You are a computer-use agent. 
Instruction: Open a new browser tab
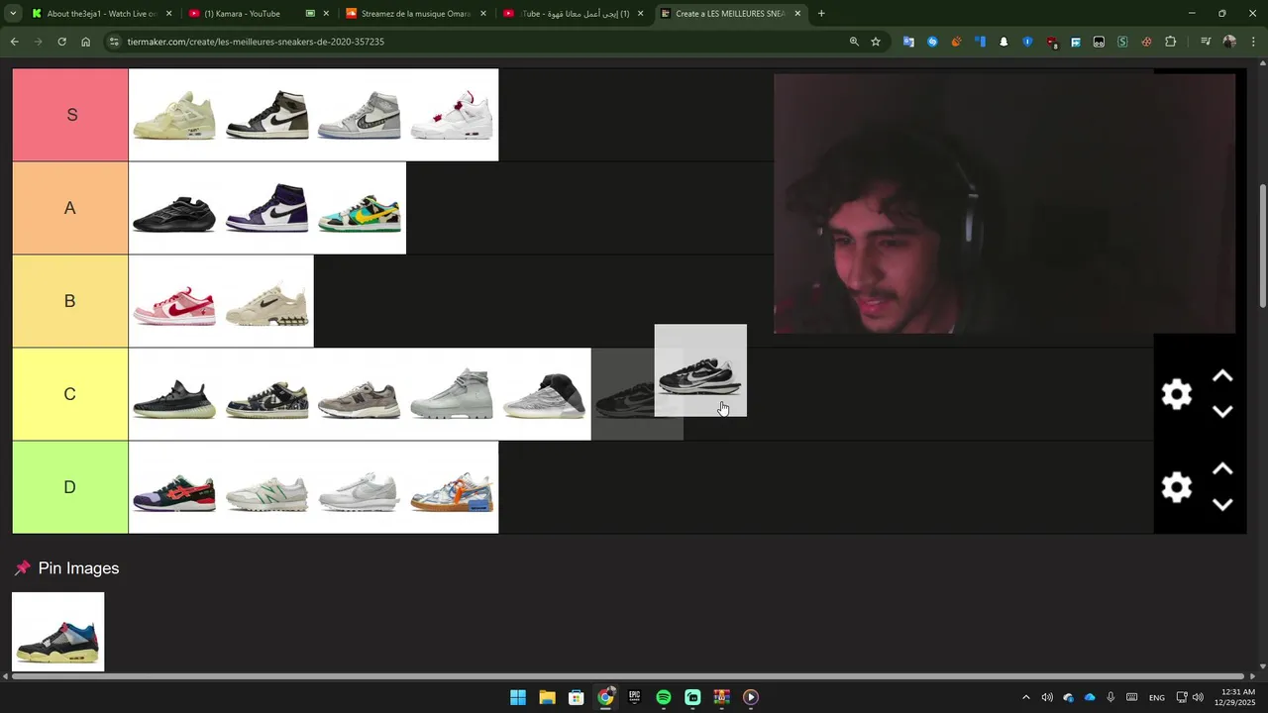(821, 14)
